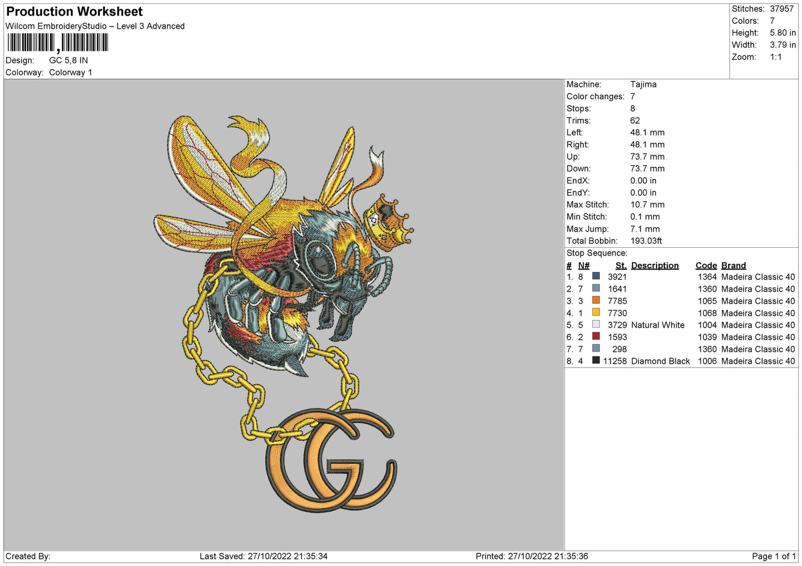
Task: Click the Diamond Black swatch for stop 8
Action: [x=596, y=360]
